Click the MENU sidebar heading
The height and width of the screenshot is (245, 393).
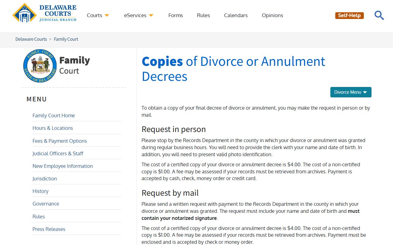[37, 99]
